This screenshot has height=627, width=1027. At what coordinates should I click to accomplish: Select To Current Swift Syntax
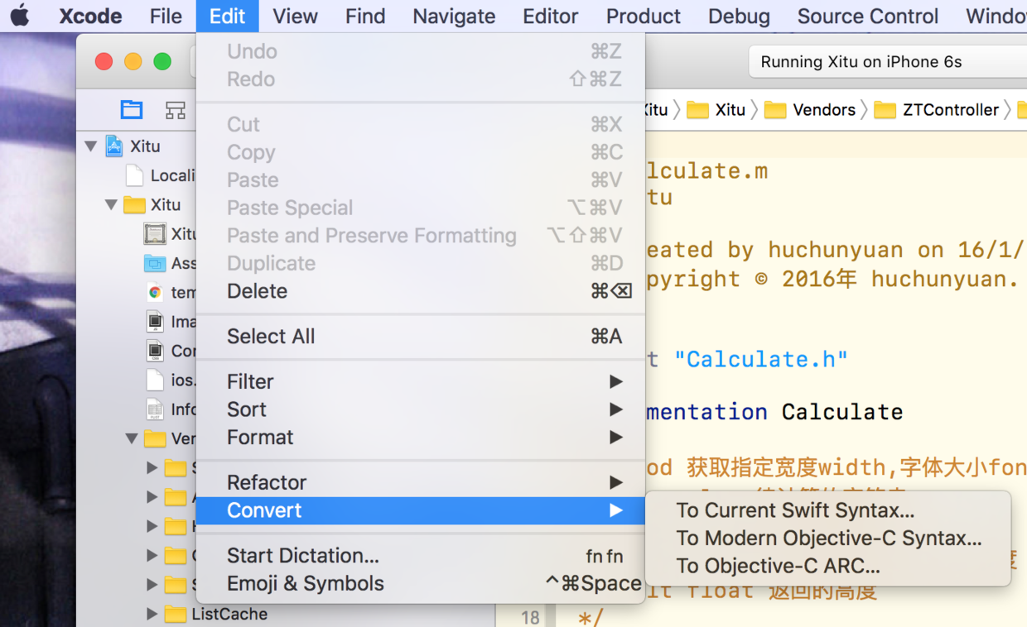(795, 510)
